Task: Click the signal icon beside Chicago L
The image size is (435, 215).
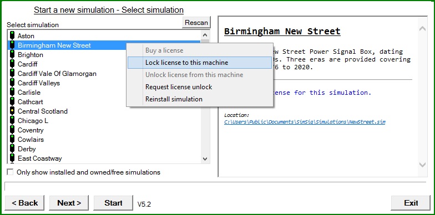Action: [x=12, y=121]
